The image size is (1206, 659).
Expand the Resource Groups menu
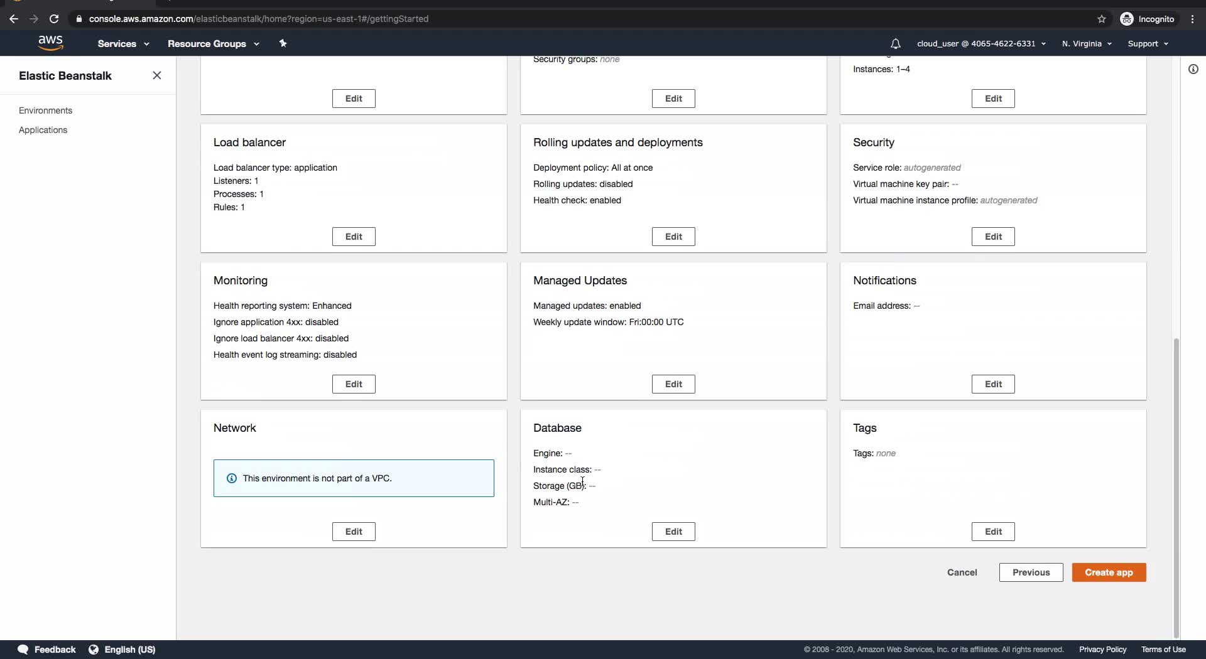click(x=214, y=43)
